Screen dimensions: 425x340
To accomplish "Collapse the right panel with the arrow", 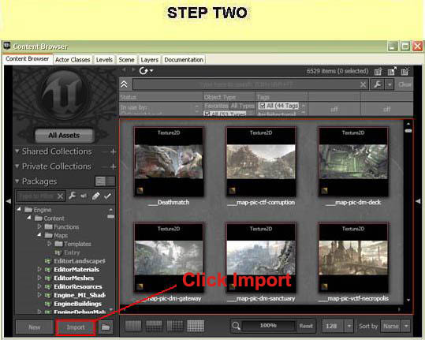I will coord(418,201).
